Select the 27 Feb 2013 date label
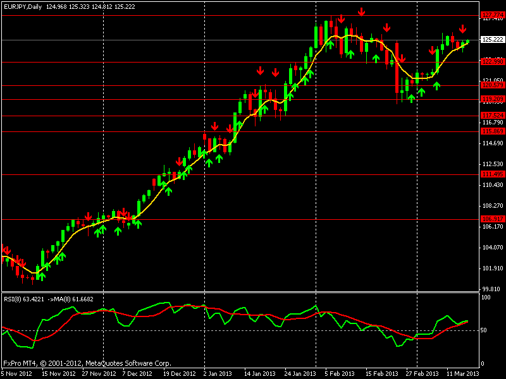The height and width of the screenshot is (379, 506). point(422,374)
